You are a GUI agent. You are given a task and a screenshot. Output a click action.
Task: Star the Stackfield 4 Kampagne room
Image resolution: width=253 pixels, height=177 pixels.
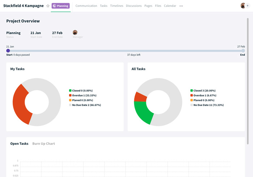[x=48, y=6]
